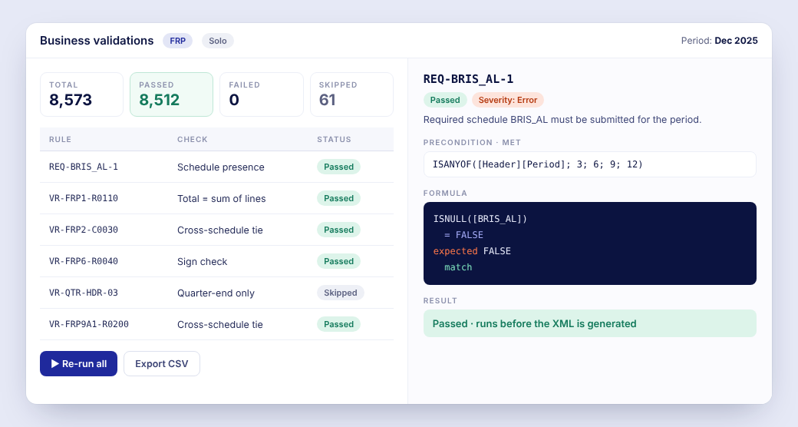Sort by the CHECK column header
The height and width of the screenshot is (427, 798).
(193, 139)
